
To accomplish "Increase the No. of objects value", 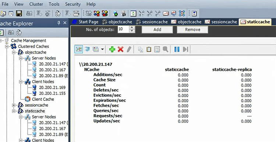I will tap(132, 28).
